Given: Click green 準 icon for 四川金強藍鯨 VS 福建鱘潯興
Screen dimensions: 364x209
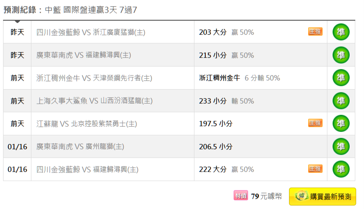Looking at the screenshot, I should pyautogui.click(x=341, y=169).
